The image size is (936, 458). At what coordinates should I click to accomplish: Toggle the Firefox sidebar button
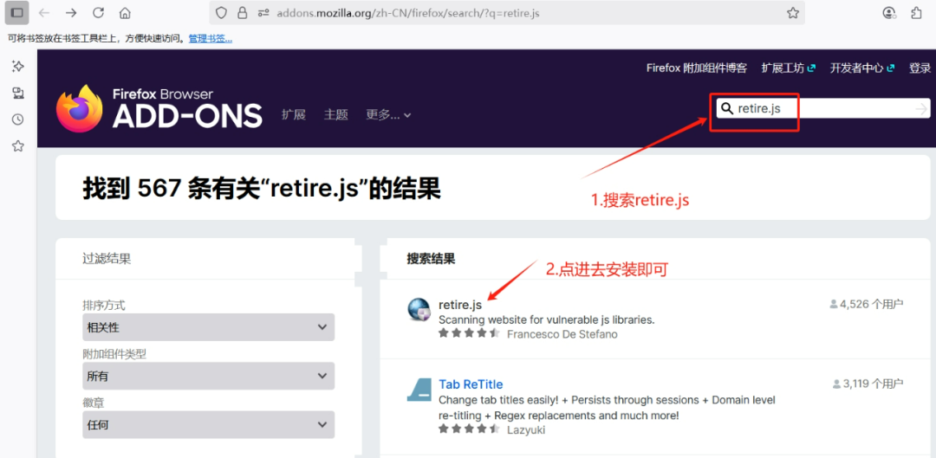click(17, 12)
